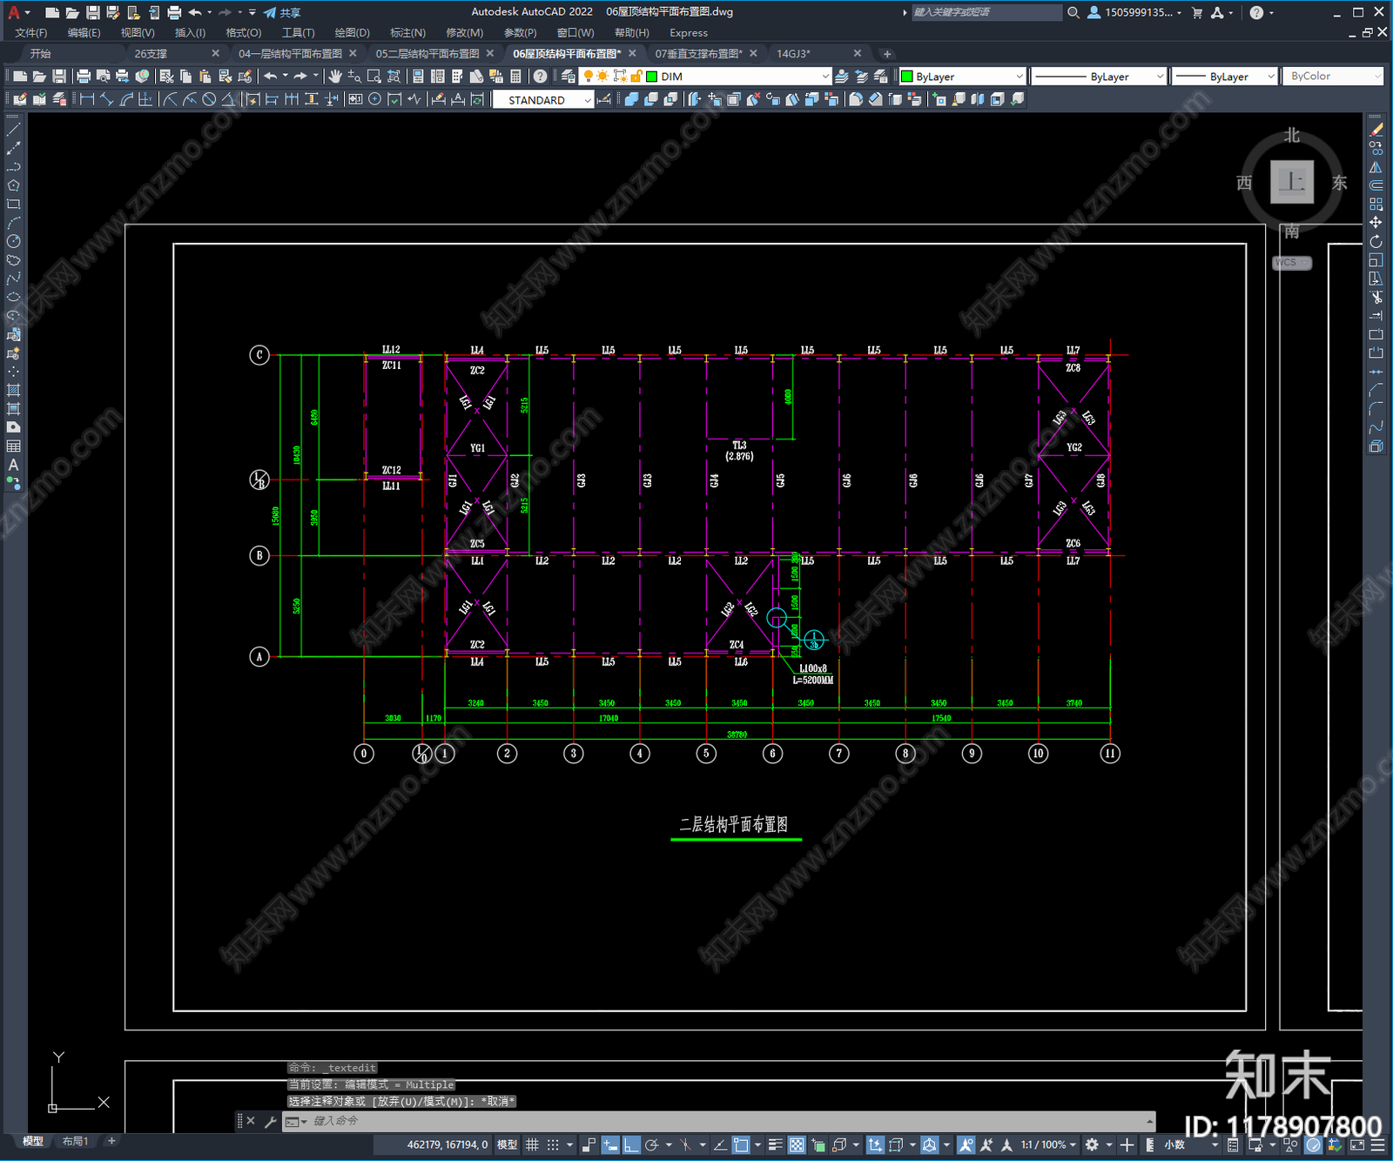1393x1161 pixels.
Task: Click the Help question mark toolbar icon
Action: pos(541,77)
